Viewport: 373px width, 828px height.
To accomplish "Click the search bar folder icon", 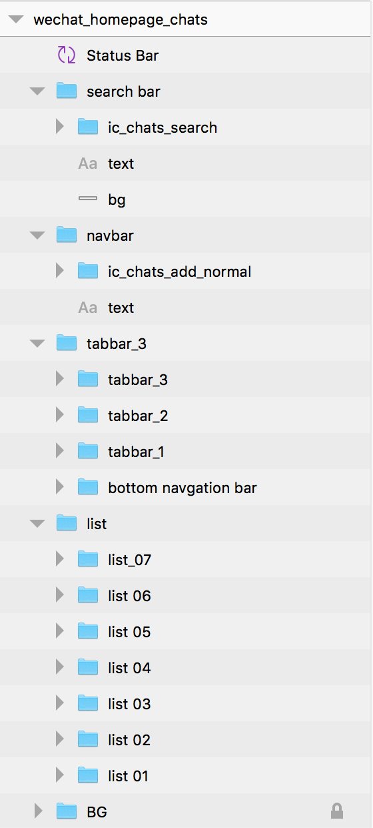I will (x=67, y=91).
